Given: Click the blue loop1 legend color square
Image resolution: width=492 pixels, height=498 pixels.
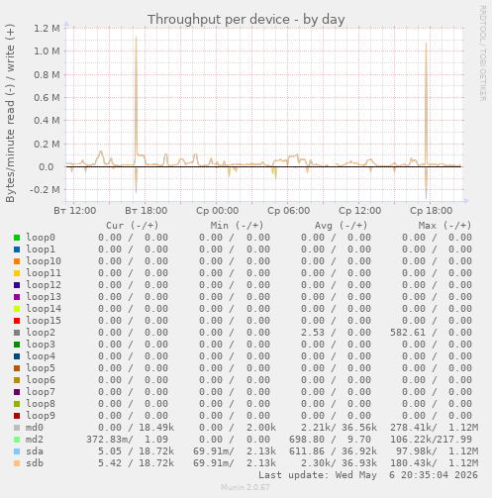Looking at the screenshot, I should 17,249.
